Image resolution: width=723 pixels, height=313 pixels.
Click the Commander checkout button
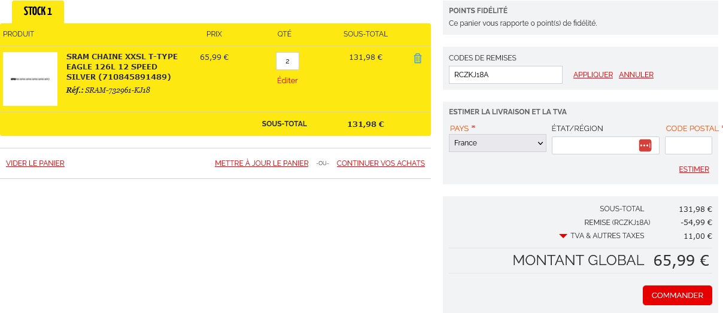pos(677,295)
